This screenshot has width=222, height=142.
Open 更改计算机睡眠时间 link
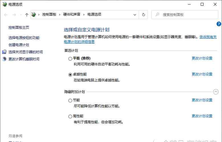pyautogui.click(x=24, y=59)
